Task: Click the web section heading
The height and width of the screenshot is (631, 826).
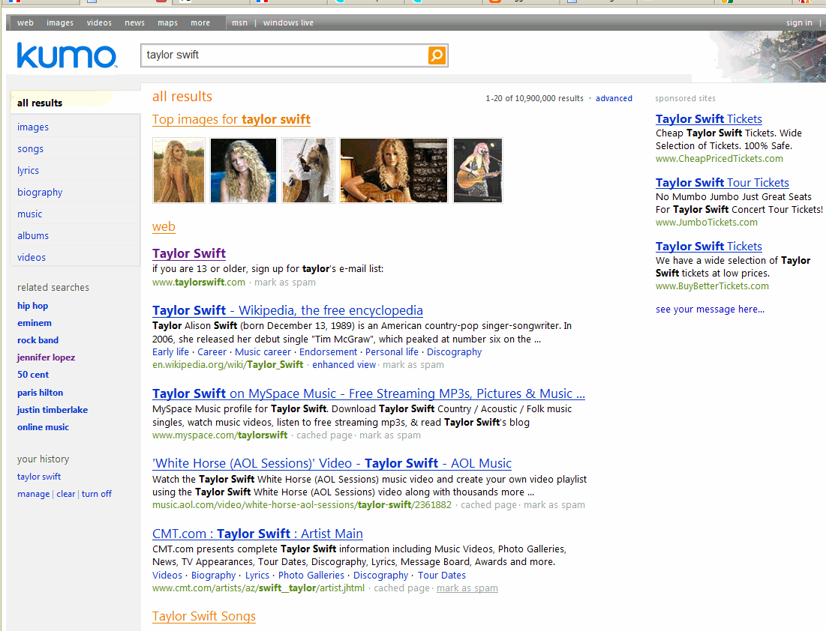Action: (164, 227)
